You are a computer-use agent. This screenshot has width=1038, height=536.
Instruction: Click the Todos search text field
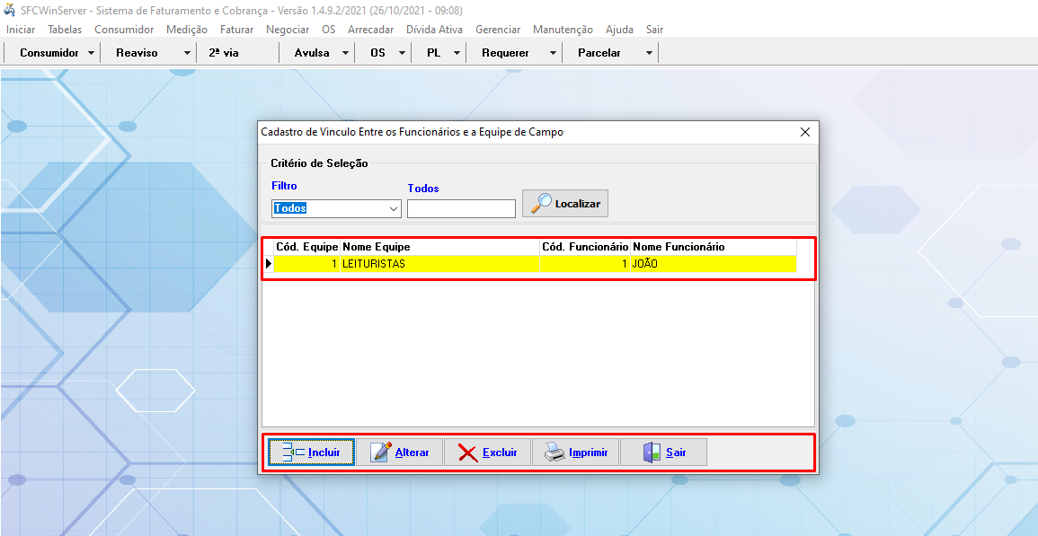[x=461, y=208]
